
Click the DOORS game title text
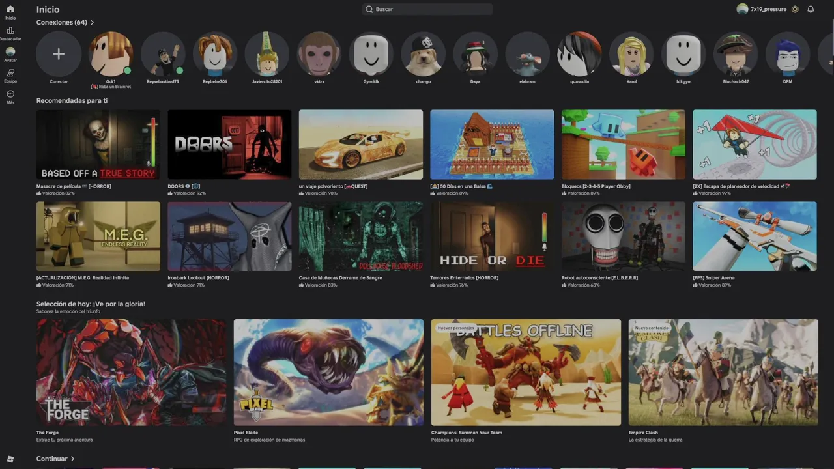click(183, 186)
